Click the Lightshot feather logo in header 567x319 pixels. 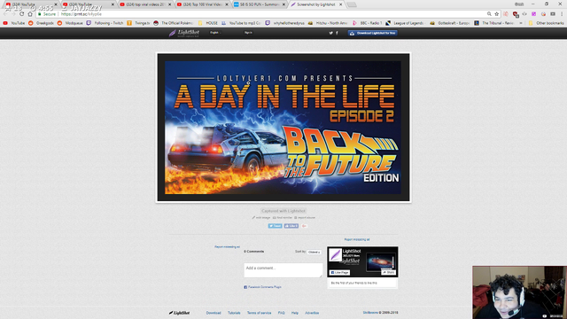(x=184, y=33)
